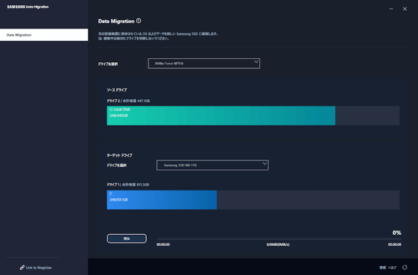Click the migration progress bar
Screen dimensions: 418x275
coord(279,239)
